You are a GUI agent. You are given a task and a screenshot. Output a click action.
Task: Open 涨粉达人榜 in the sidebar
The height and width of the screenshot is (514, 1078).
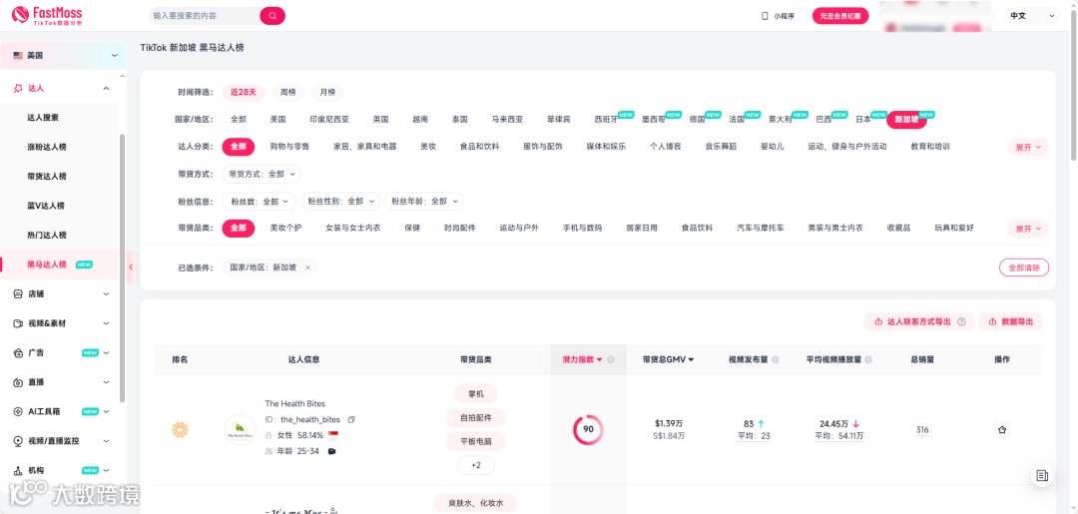pos(47,147)
